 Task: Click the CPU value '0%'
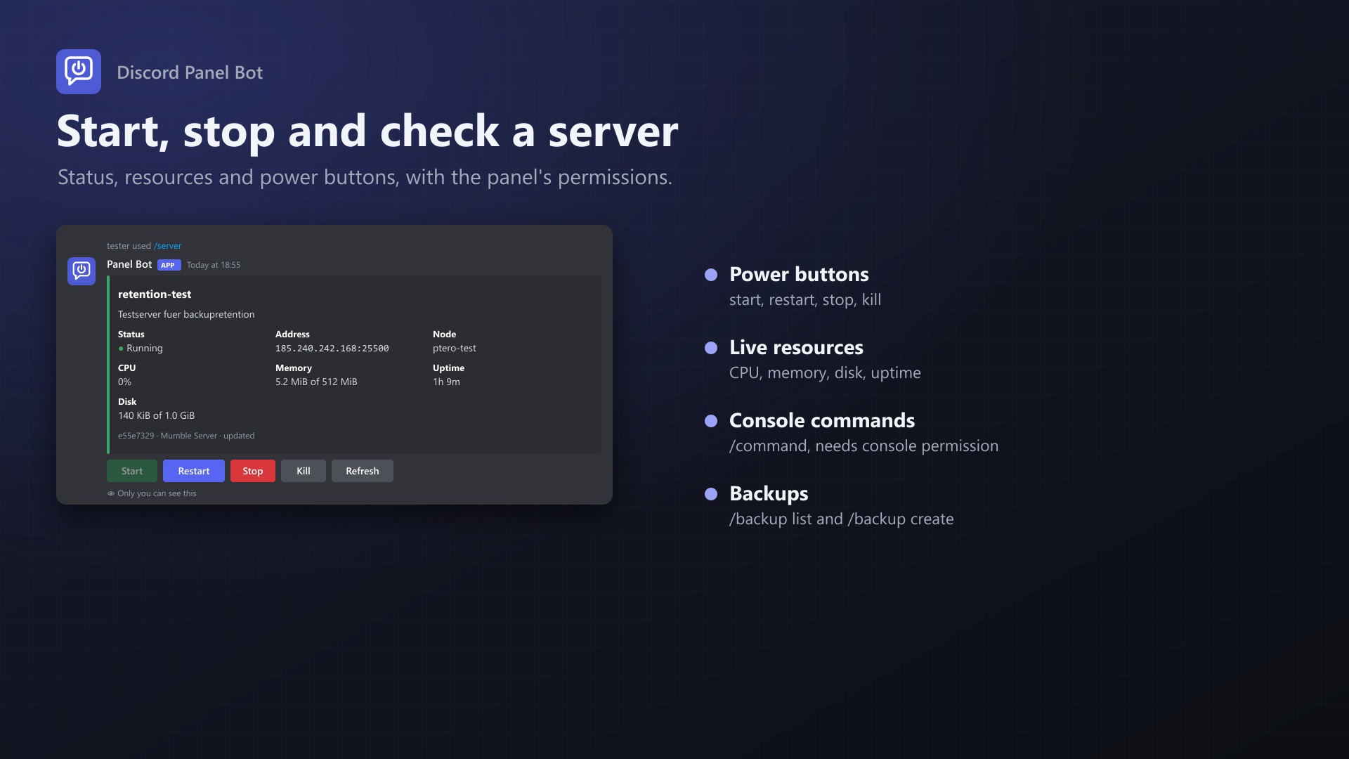click(x=124, y=382)
